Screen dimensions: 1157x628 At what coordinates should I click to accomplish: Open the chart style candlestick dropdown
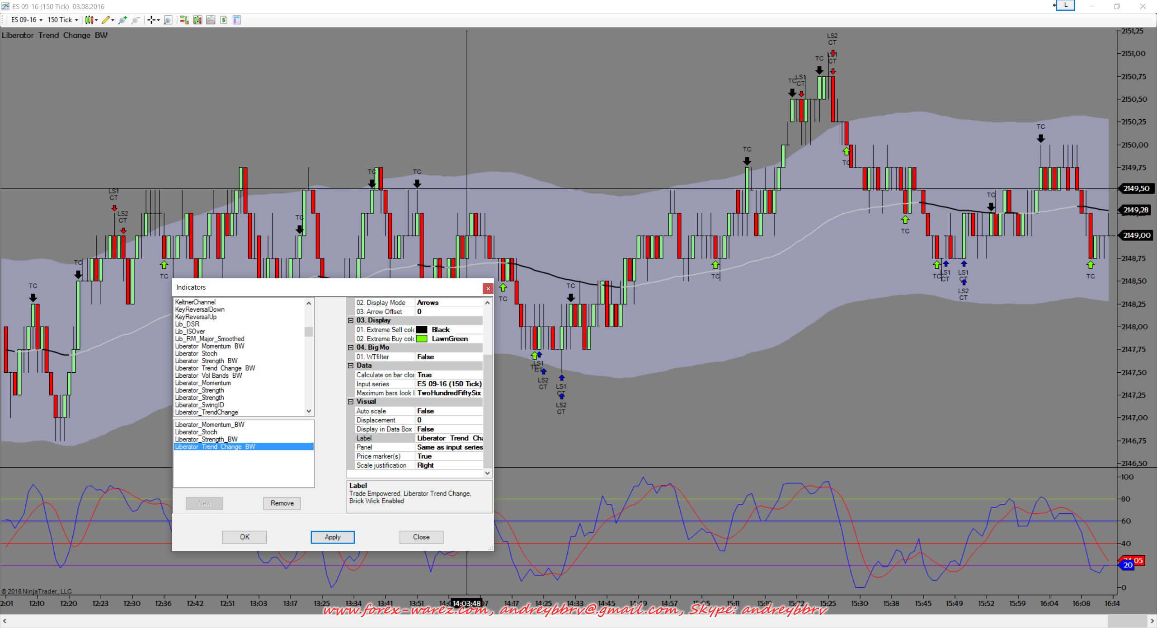tap(91, 20)
